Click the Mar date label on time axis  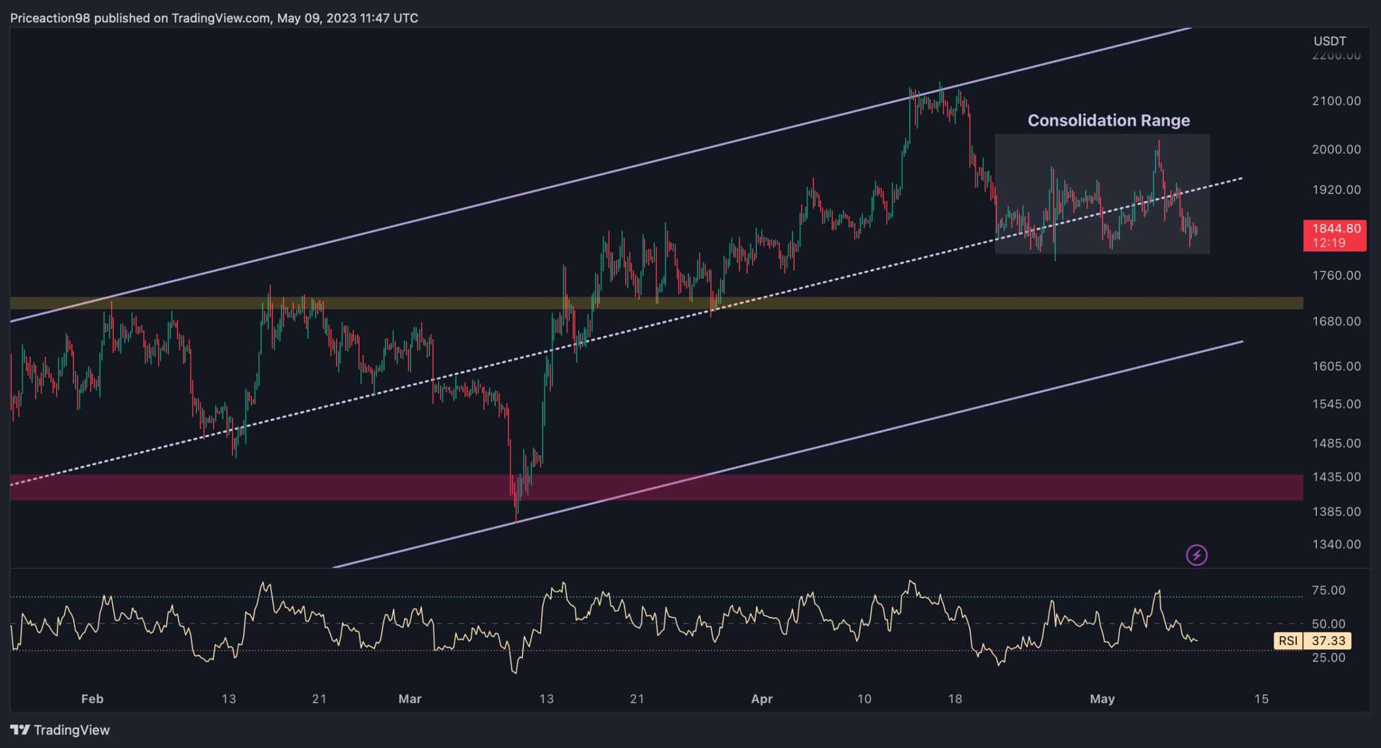[409, 699]
